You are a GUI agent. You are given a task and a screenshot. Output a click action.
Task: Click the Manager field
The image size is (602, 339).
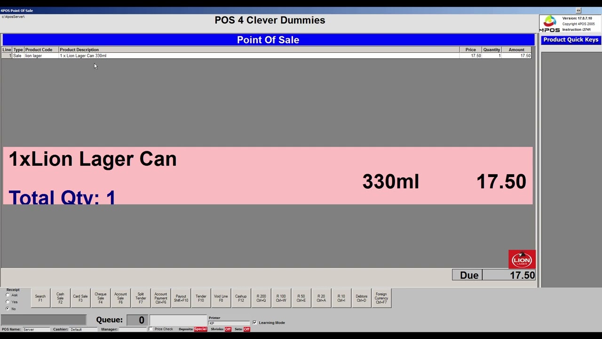pos(133,330)
